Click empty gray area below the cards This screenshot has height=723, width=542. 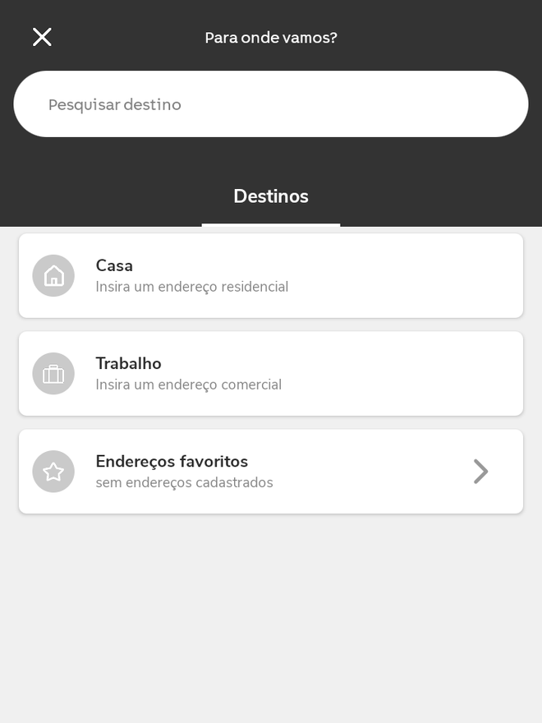tap(271, 618)
